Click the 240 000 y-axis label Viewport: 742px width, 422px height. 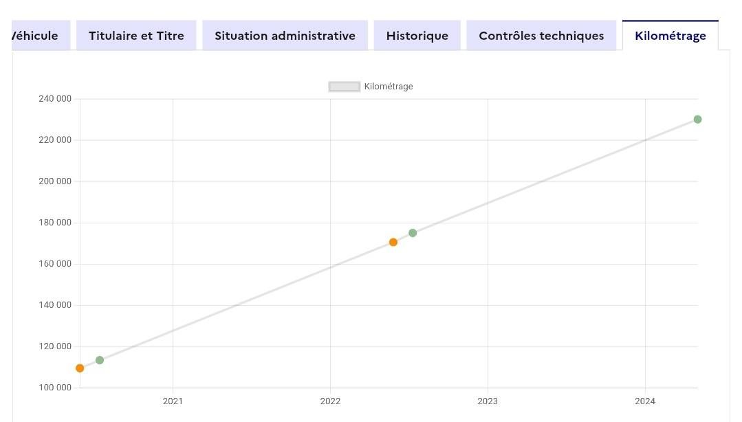click(55, 99)
